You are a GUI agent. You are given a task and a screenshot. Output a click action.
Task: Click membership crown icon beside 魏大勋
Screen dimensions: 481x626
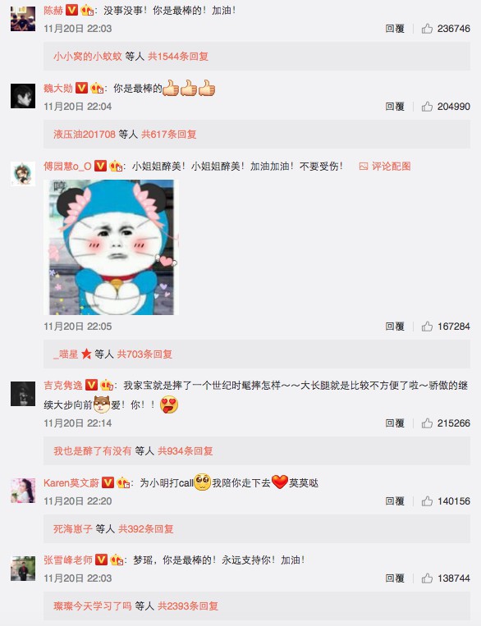point(97,88)
